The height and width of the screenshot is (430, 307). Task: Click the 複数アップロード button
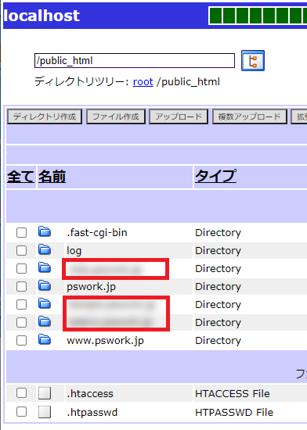(249, 116)
